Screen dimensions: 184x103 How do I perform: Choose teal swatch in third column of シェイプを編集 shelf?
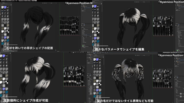pos(98,41)
